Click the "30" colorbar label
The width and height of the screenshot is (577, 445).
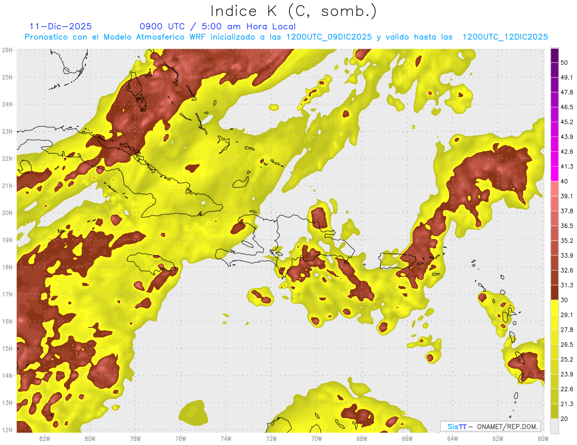tap(564, 300)
